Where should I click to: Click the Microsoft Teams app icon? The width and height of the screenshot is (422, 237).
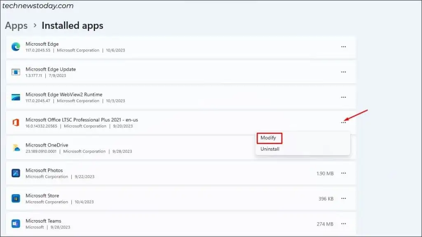(x=16, y=223)
